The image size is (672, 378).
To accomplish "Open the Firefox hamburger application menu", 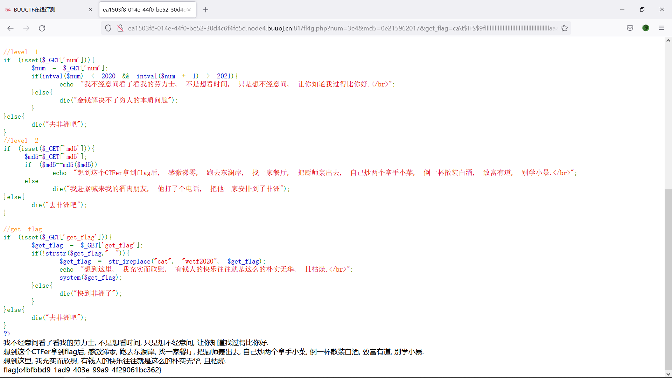I will (x=661, y=28).
